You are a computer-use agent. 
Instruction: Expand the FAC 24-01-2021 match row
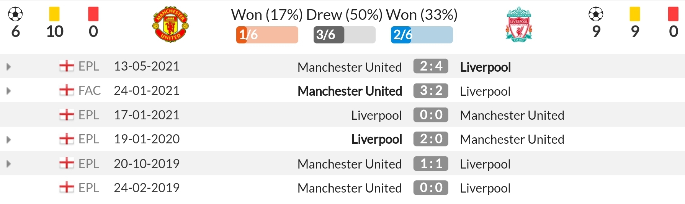(8, 91)
